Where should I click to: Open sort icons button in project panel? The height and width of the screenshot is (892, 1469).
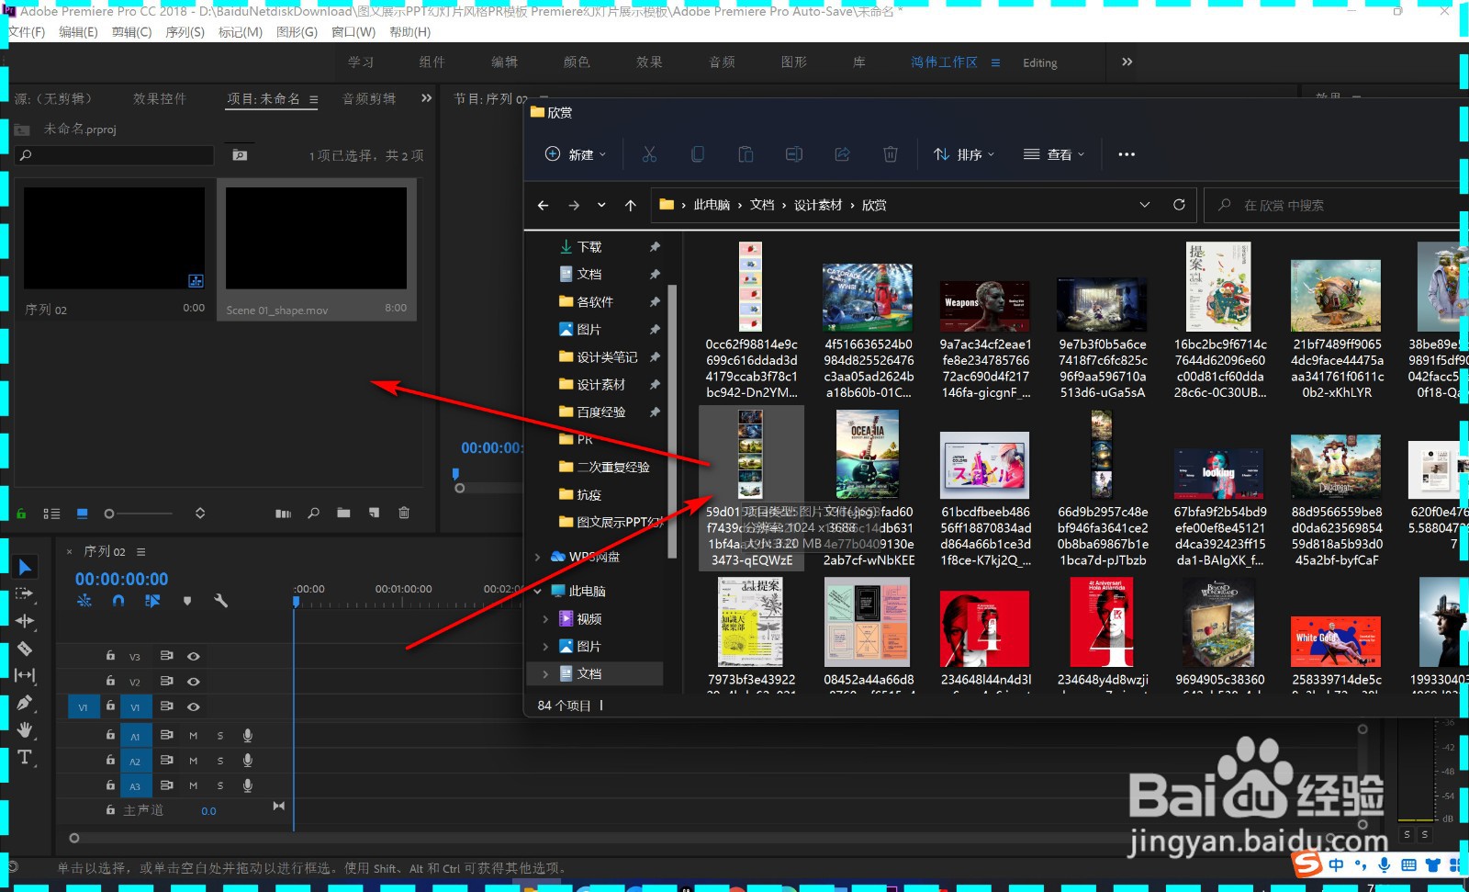click(200, 514)
